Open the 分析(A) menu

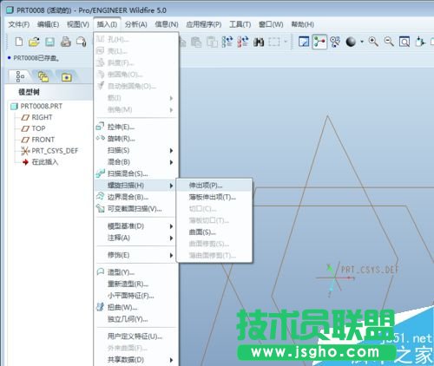pyautogui.click(x=136, y=24)
